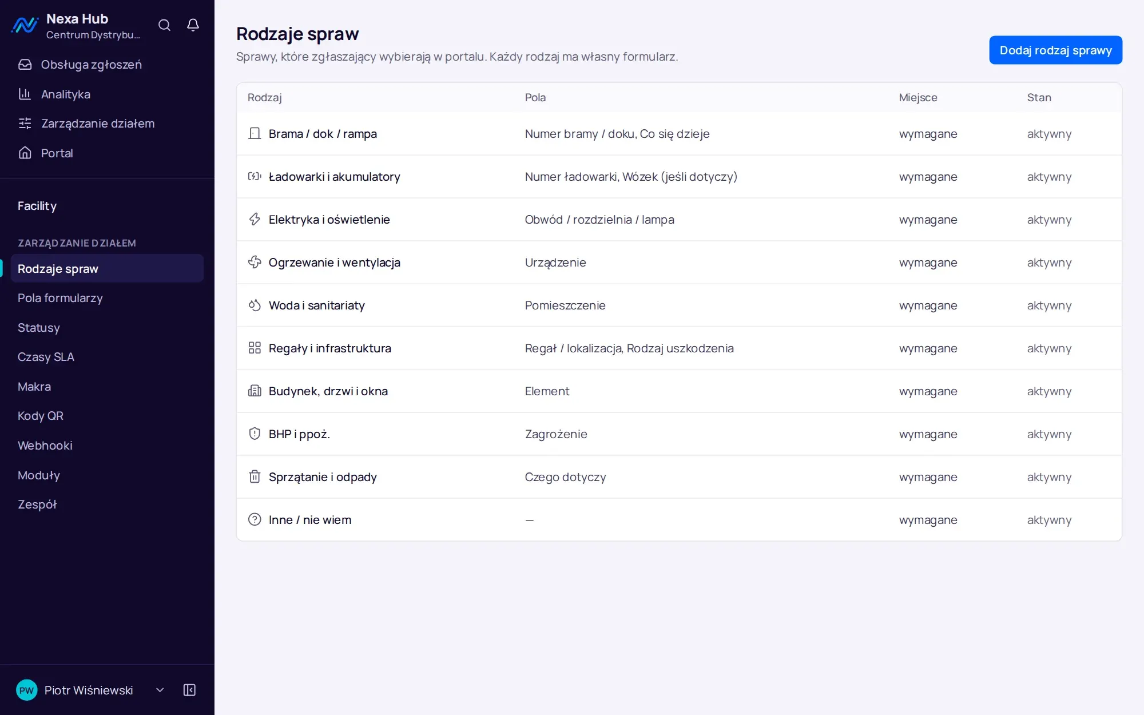1144x715 pixels.
Task: Click the grid icon for Regały i infrastruktura
Action: 255,348
